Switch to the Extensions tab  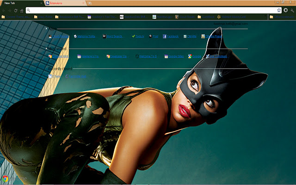coord(65,3)
